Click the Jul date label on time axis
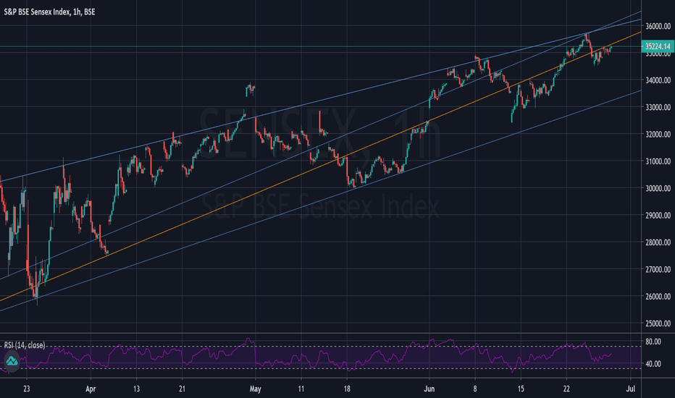The image size is (675, 398). [x=631, y=389]
